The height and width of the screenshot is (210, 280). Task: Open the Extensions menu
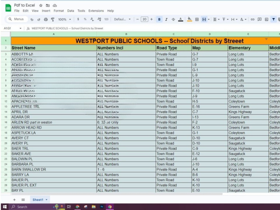96,11
